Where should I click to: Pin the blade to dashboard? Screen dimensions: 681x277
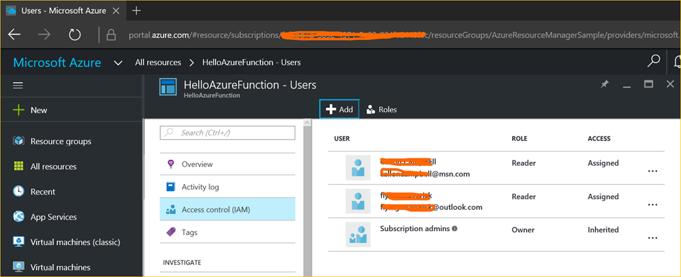click(605, 85)
